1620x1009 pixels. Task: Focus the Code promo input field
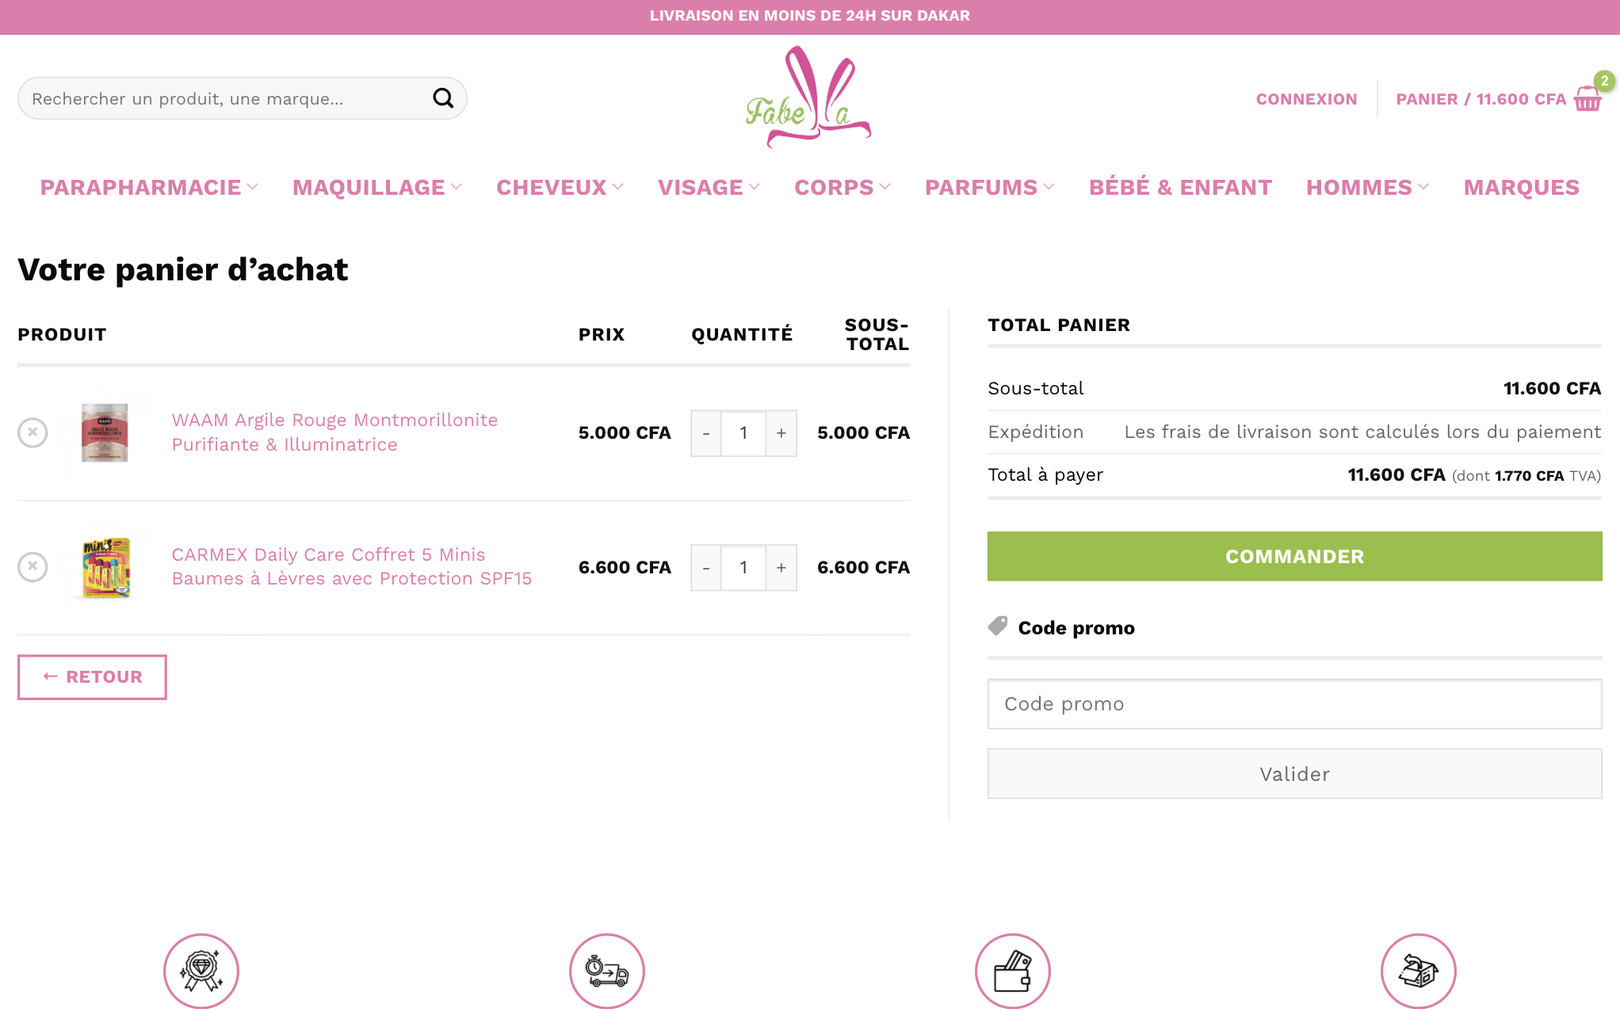click(1294, 704)
